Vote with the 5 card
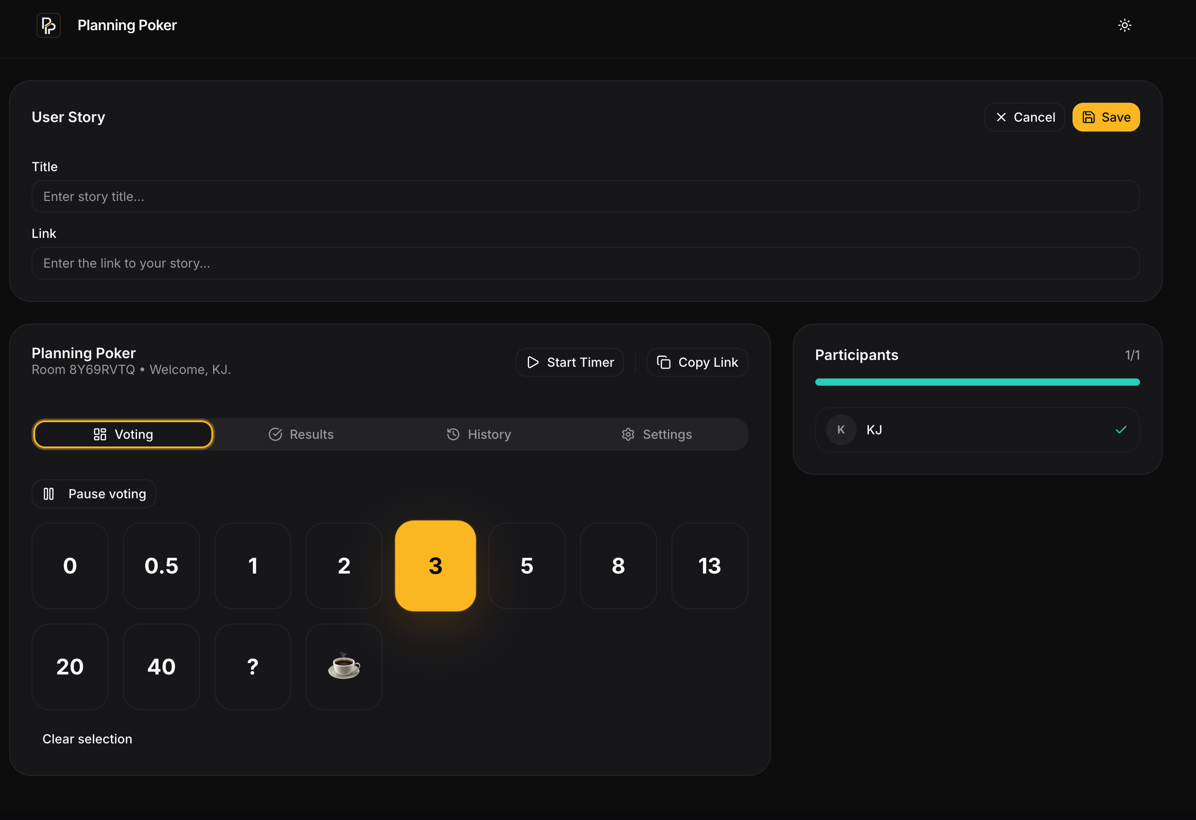 pyautogui.click(x=527, y=566)
